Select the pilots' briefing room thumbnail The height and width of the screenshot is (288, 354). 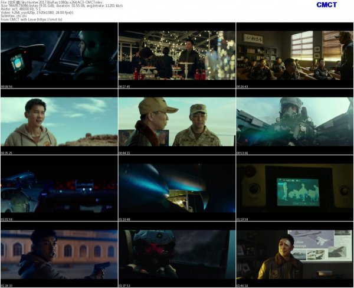tap(294, 54)
